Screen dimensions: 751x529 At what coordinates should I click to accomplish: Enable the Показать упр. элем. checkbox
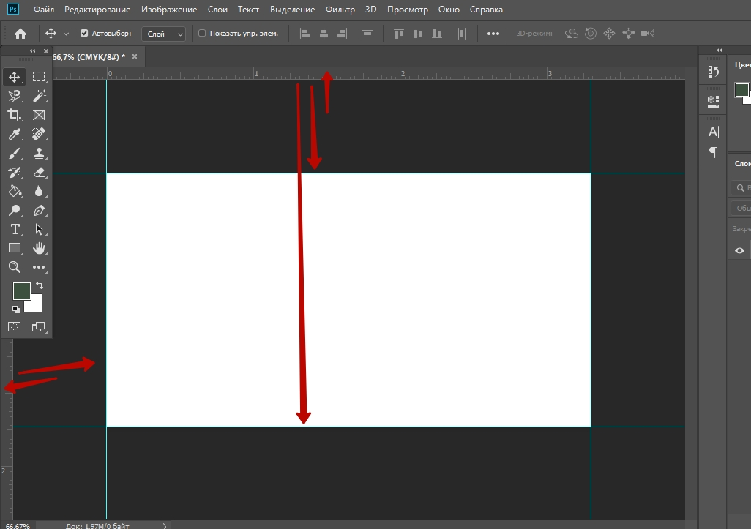tap(203, 34)
